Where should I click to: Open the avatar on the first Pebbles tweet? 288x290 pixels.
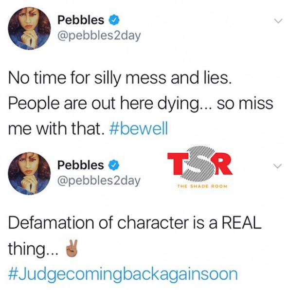pyautogui.click(x=29, y=28)
